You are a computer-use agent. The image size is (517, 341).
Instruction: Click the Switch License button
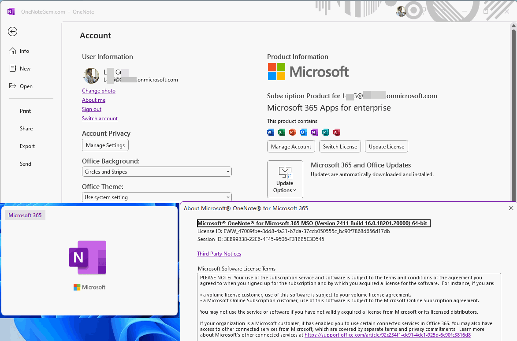pyautogui.click(x=340, y=147)
